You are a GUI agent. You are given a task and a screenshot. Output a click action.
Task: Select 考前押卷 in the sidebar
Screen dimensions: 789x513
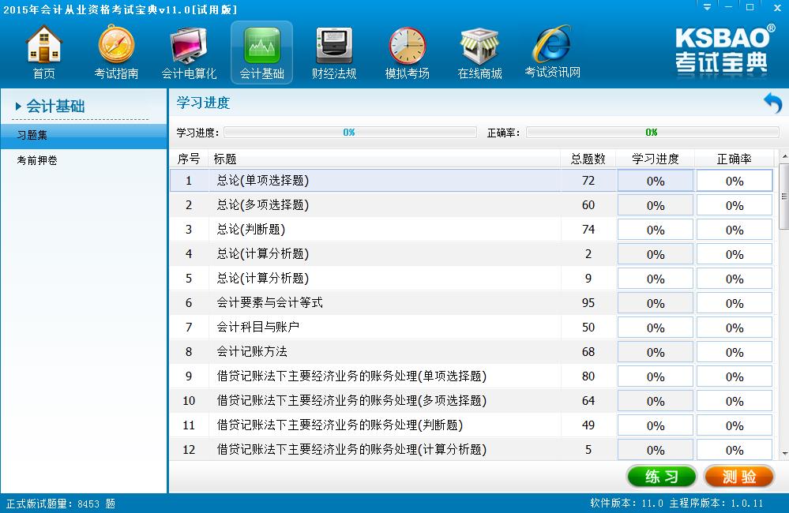(x=37, y=160)
